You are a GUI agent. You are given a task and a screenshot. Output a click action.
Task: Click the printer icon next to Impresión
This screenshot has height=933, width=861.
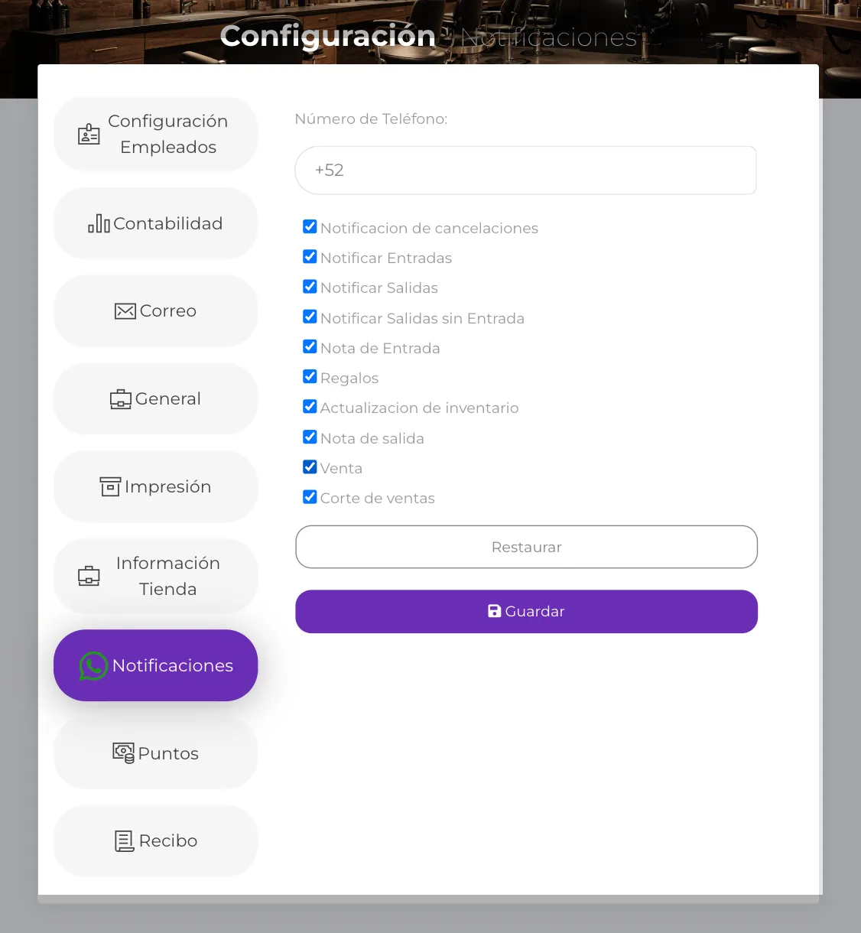tap(110, 486)
